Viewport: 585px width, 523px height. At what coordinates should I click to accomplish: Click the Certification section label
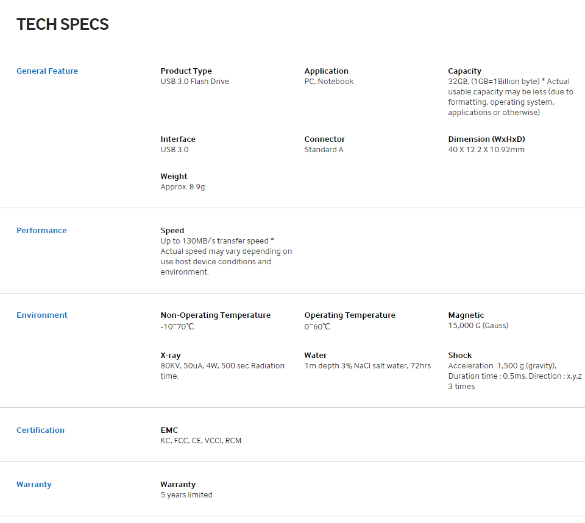point(40,430)
